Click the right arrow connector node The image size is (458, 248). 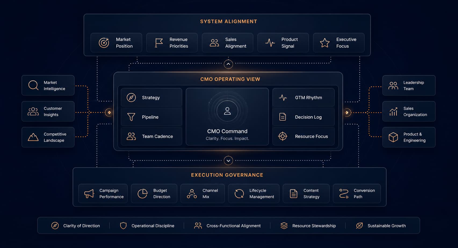click(x=347, y=112)
